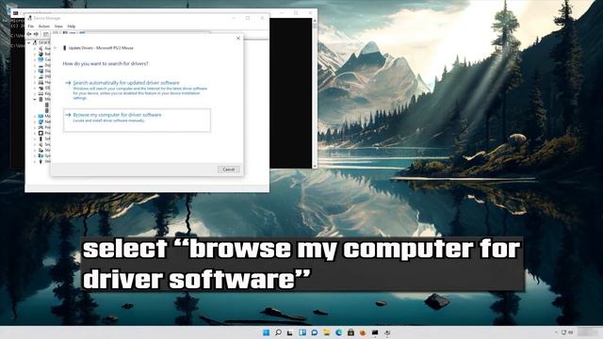Open the Windows Start menu

[x=266, y=332]
